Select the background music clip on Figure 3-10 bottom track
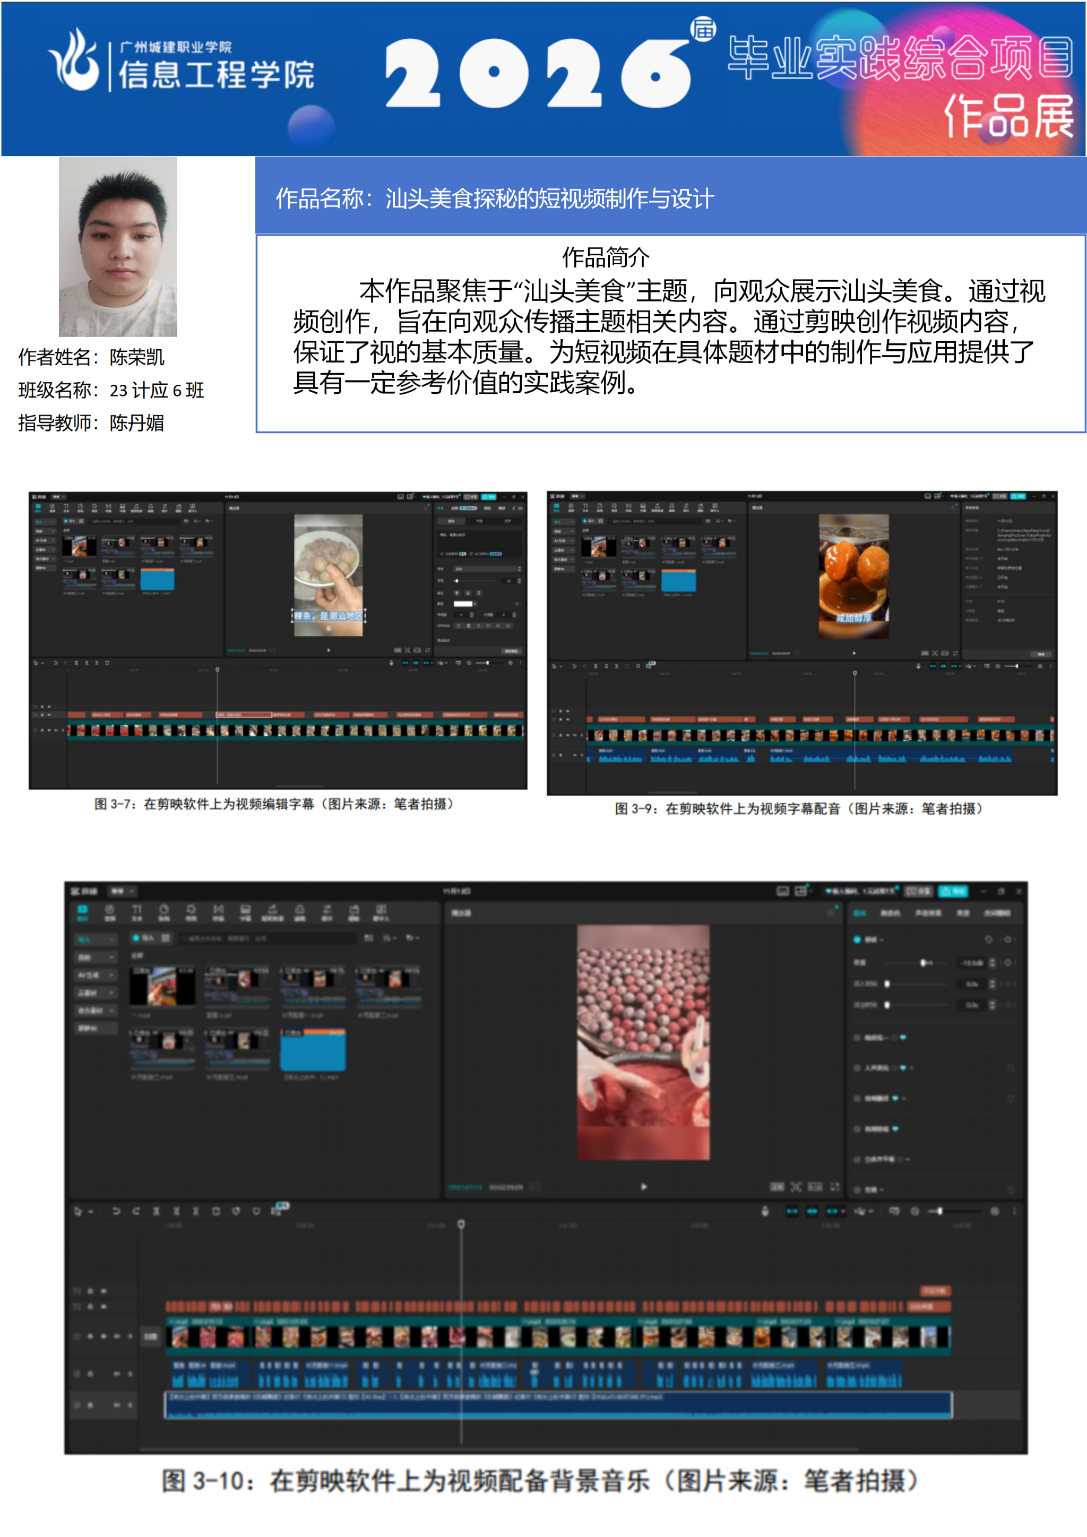The width and height of the screenshot is (1087, 1537). point(558,1404)
